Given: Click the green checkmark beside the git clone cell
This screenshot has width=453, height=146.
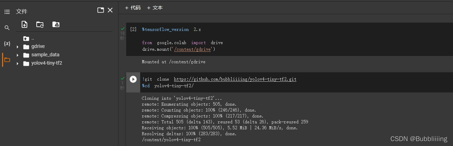Looking at the screenshot, I should tap(123, 79).
